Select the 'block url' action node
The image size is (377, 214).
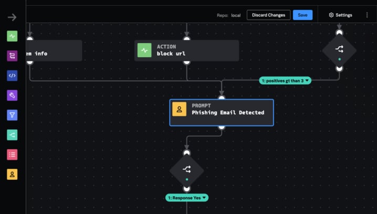[x=186, y=50]
